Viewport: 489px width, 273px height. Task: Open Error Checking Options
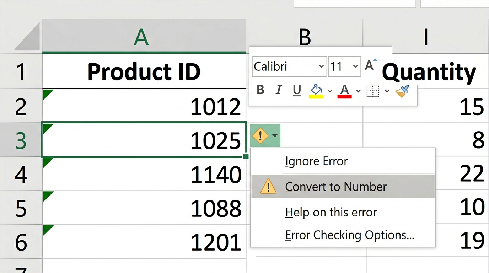pyautogui.click(x=349, y=235)
